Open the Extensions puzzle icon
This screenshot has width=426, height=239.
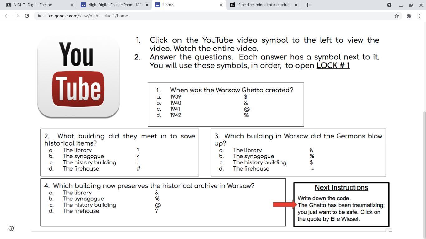[409, 16]
